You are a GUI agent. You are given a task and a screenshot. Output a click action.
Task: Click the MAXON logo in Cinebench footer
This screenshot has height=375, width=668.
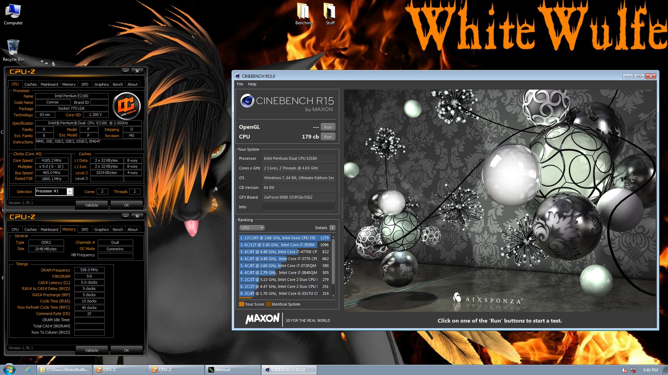262,319
